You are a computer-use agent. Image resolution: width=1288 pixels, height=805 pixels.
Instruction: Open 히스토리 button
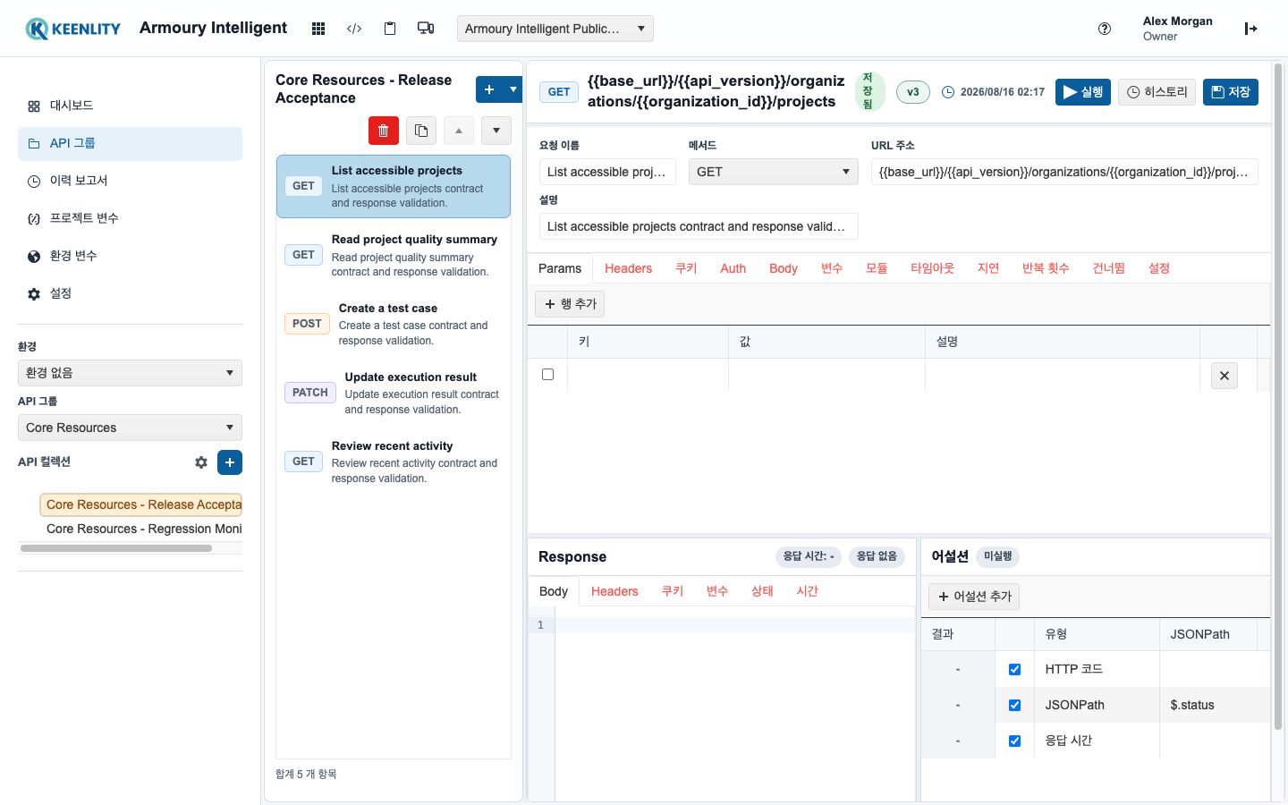[1157, 92]
